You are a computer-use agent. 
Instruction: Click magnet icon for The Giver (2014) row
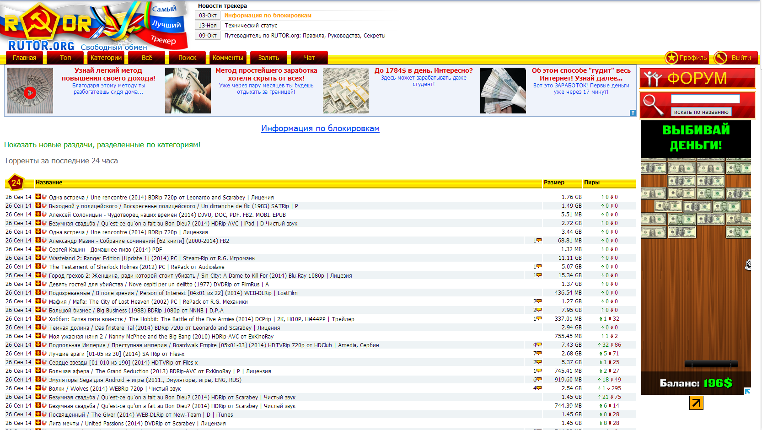44,414
